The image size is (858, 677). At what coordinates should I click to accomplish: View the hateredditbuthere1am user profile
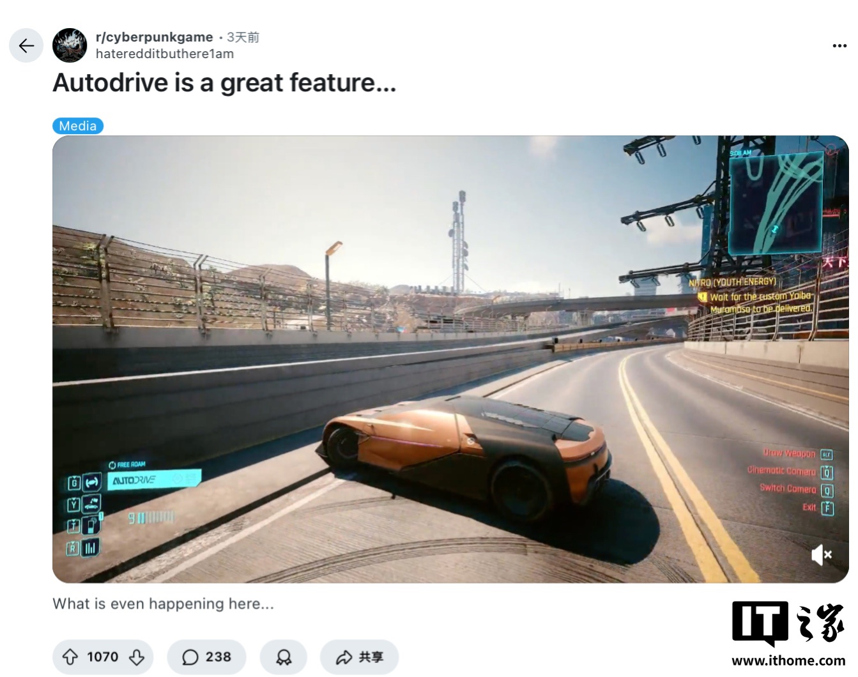[165, 54]
